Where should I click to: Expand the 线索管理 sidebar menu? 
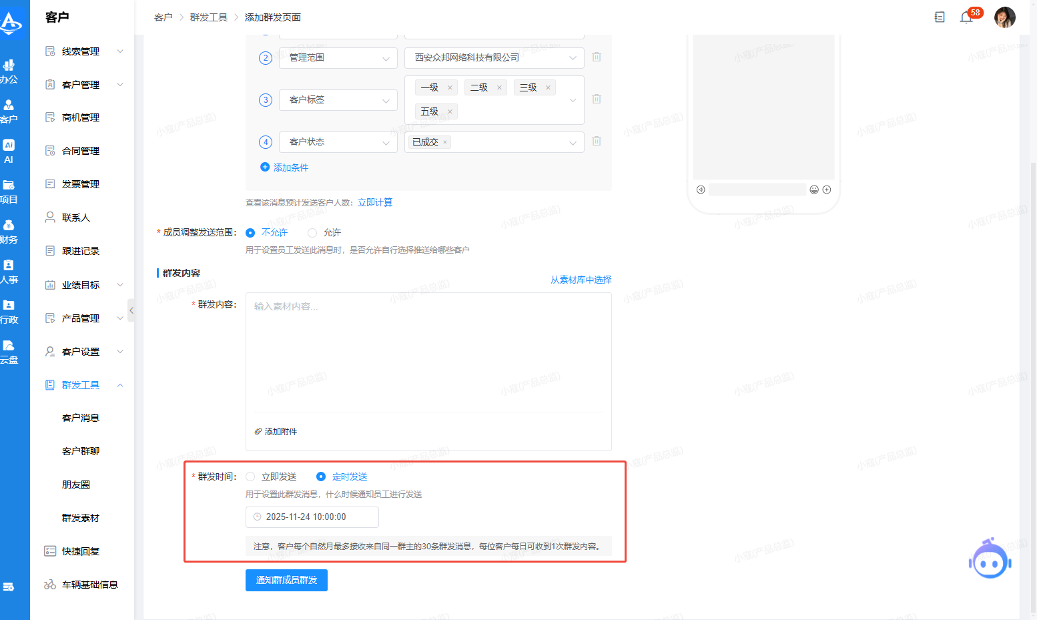83,51
